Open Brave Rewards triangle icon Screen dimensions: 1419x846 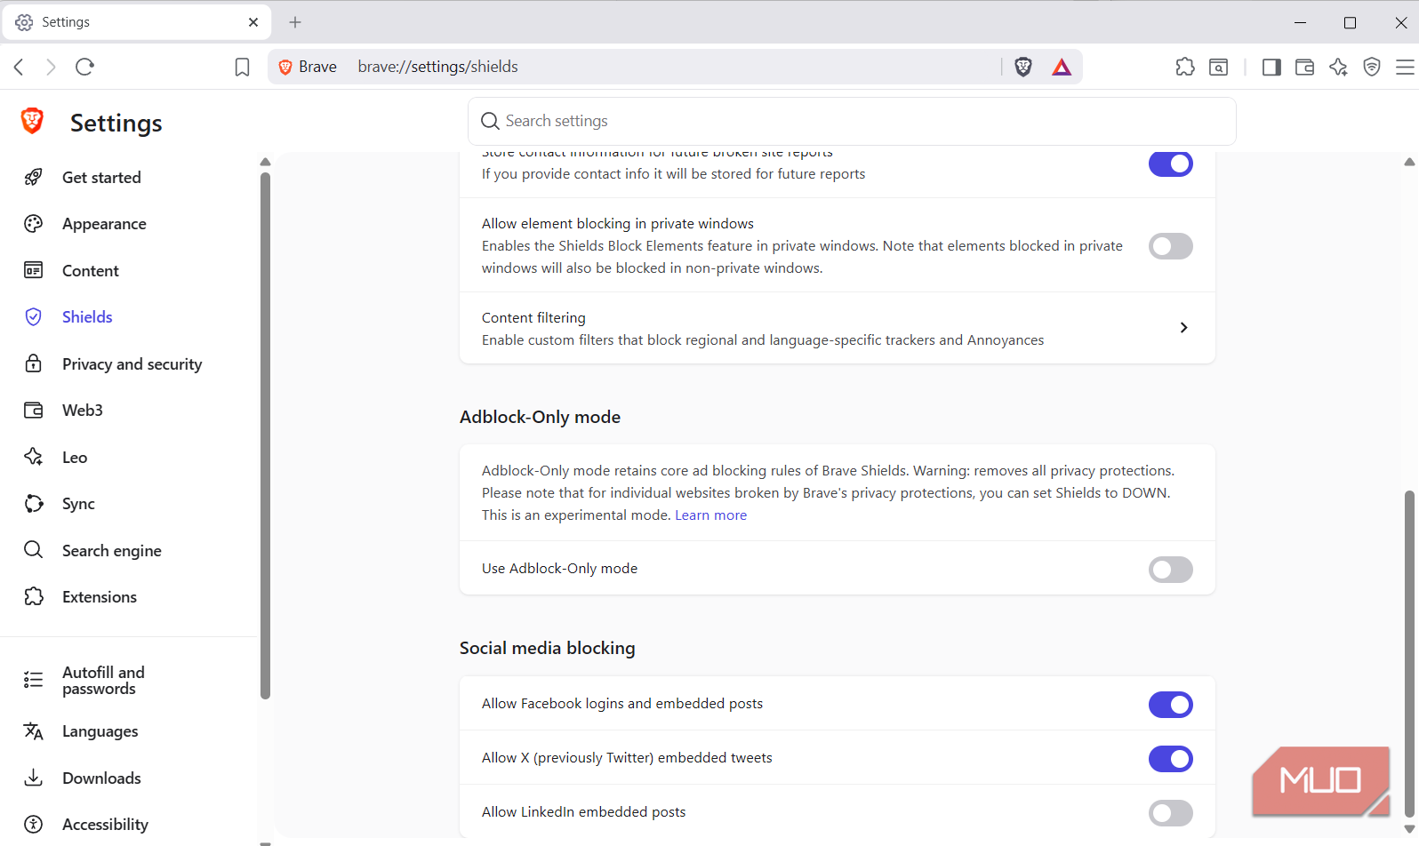coord(1062,67)
